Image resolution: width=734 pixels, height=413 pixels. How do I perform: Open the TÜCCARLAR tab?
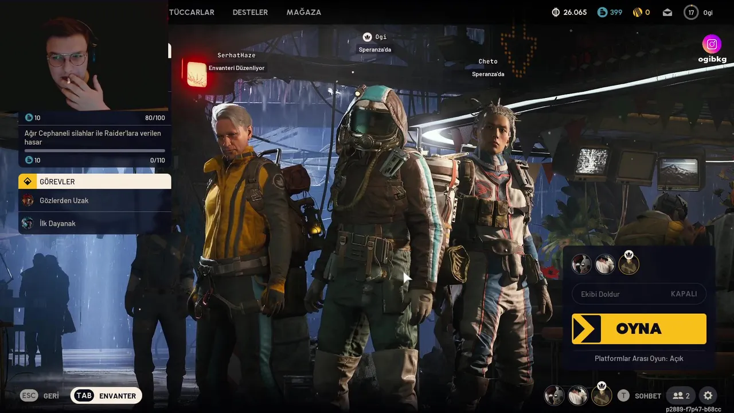point(192,12)
